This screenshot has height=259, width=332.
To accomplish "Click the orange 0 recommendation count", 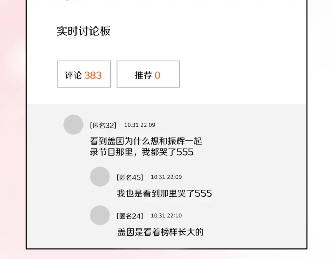I will pyautogui.click(x=157, y=75).
